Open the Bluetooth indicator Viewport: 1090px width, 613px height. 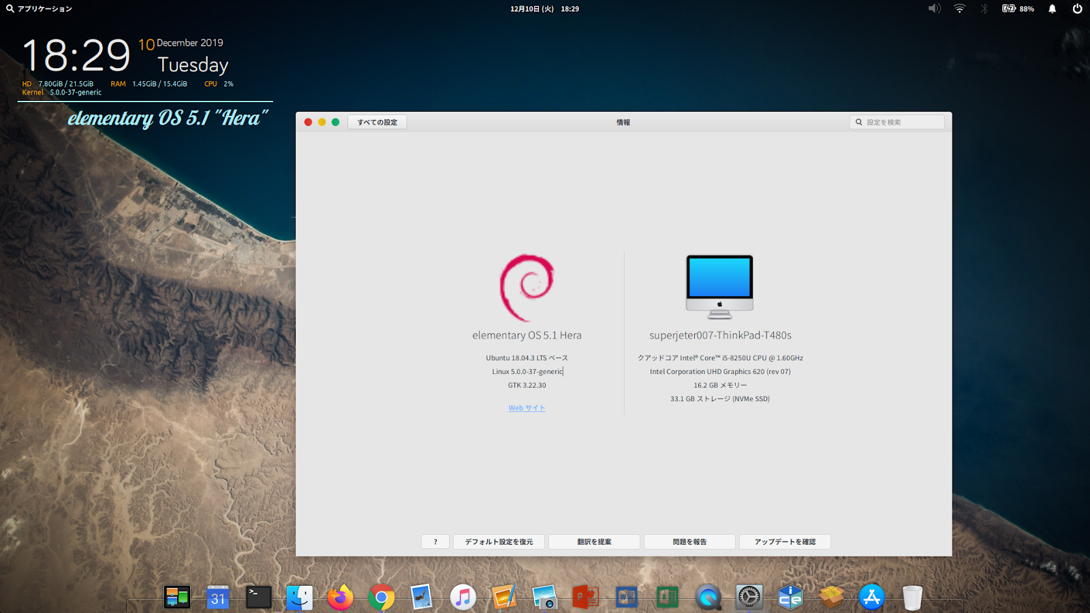tap(984, 9)
